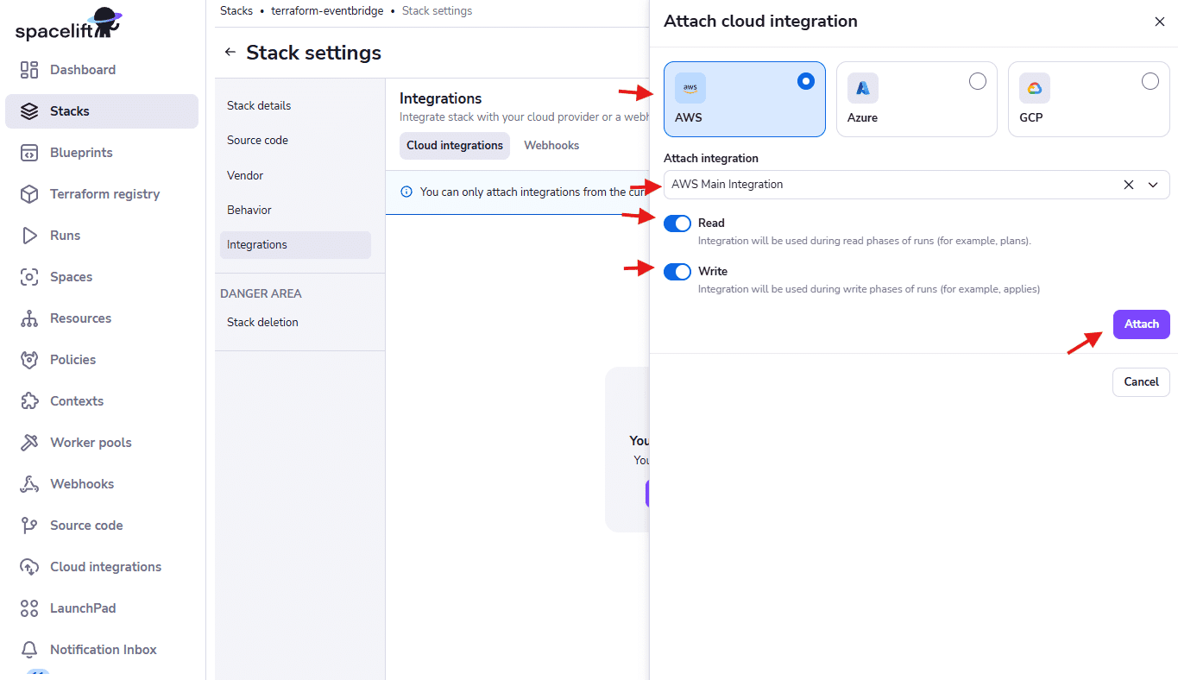Open Dashboard via its sidebar icon
Image resolution: width=1178 pixels, height=680 pixels.
(x=29, y=70)
